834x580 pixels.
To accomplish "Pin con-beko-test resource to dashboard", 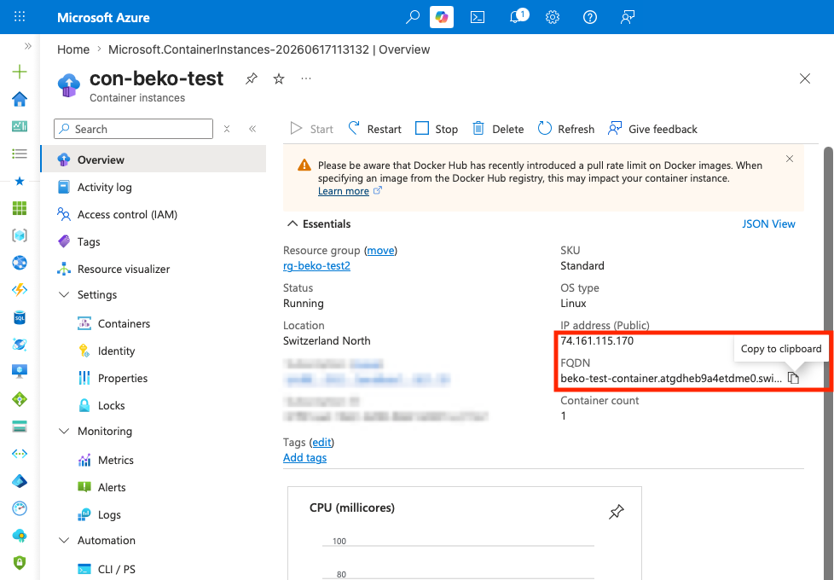I will [251, 78].
